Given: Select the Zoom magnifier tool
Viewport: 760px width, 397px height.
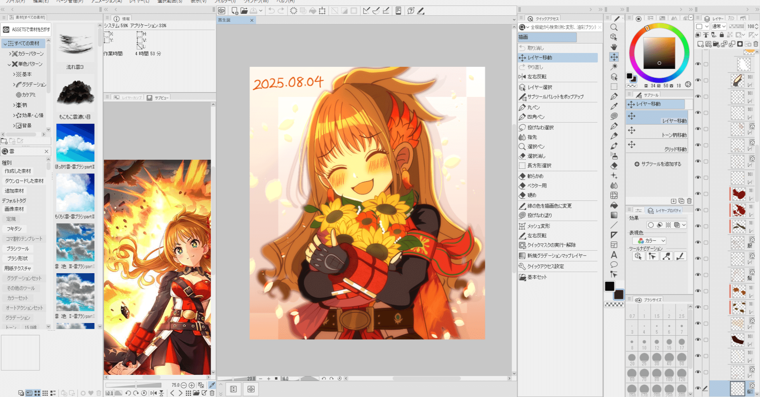Looking at the screenshot, I should pos(614,27).
